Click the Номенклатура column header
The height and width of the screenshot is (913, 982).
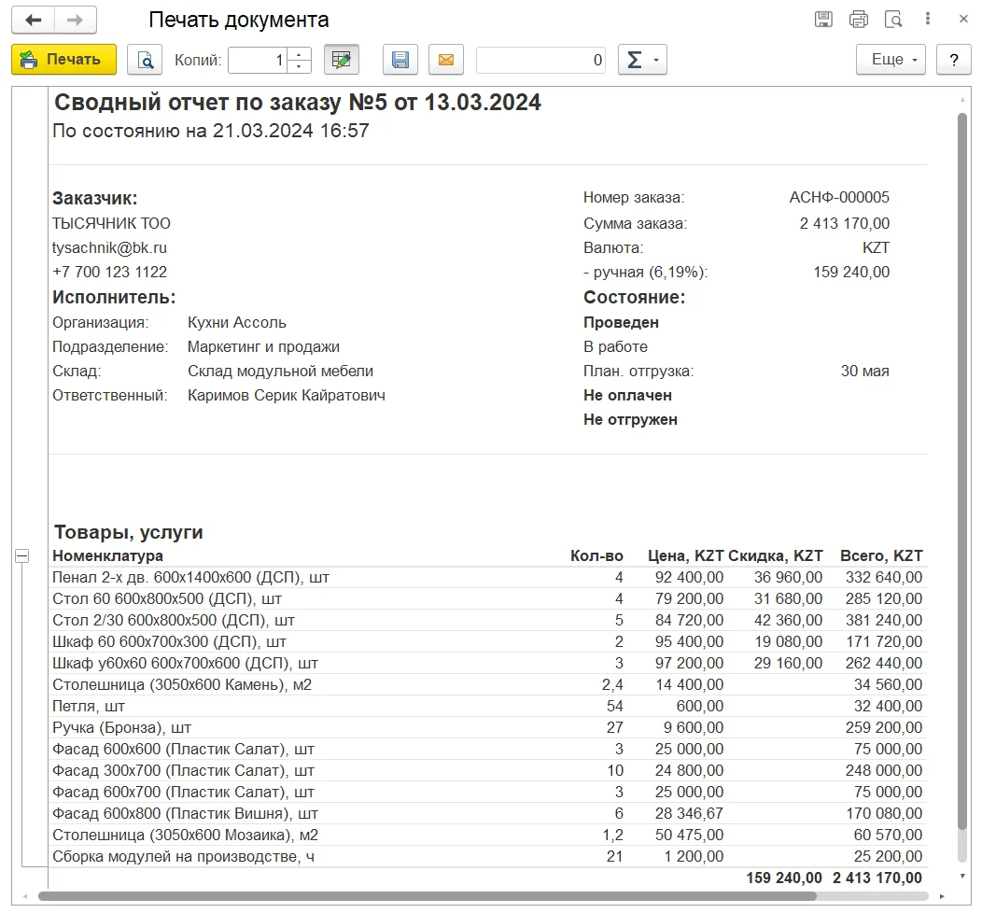pos(107,555)
